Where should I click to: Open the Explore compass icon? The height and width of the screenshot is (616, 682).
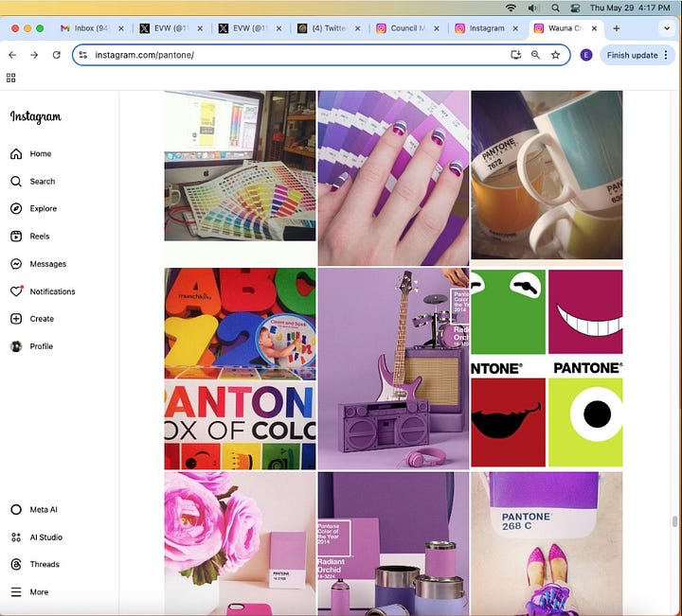pyautogui.click(x=16, y=208)
